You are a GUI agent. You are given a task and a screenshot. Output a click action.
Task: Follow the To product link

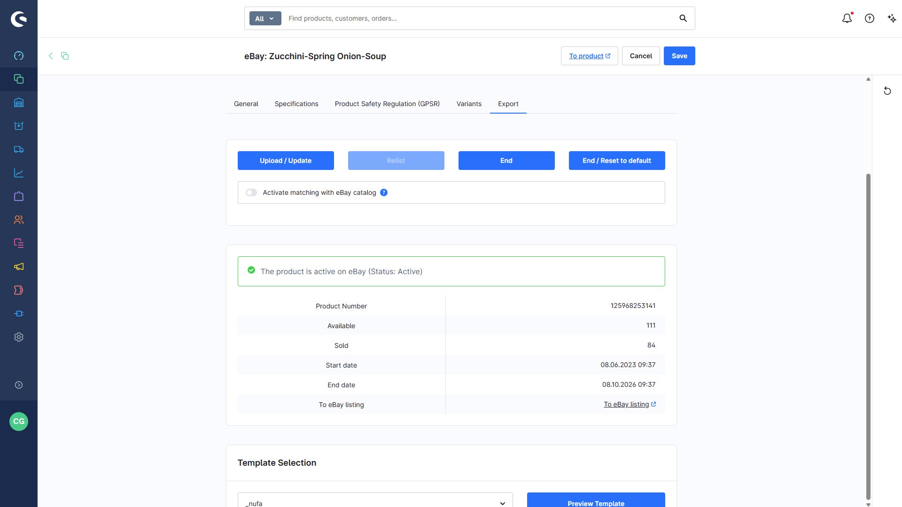tap(590, 56)
